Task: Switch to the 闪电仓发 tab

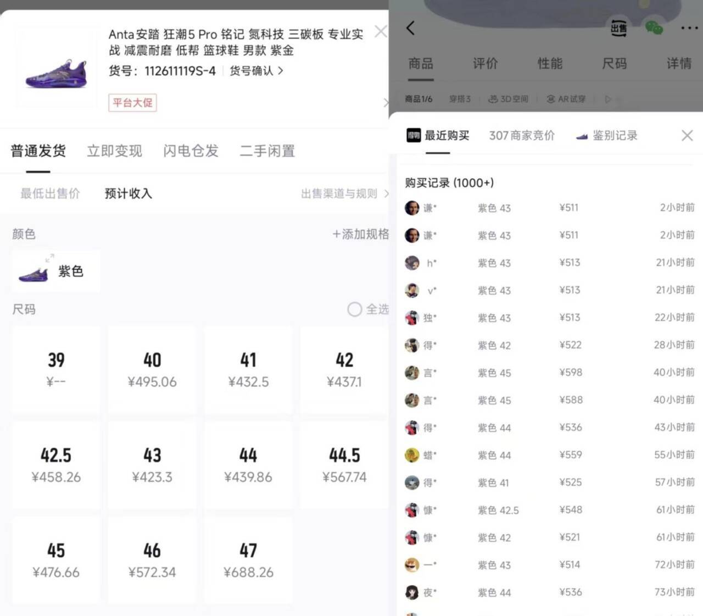Action: (x=191, y=151)
